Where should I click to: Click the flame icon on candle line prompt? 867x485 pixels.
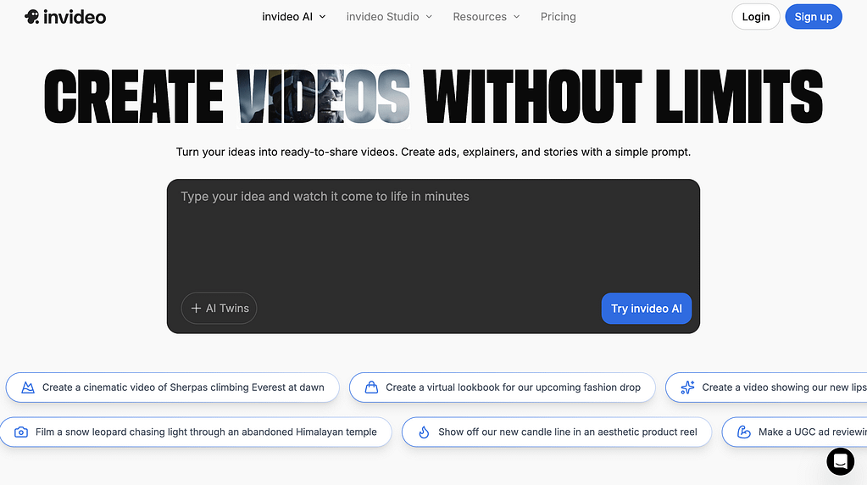[x=424, y=432]
